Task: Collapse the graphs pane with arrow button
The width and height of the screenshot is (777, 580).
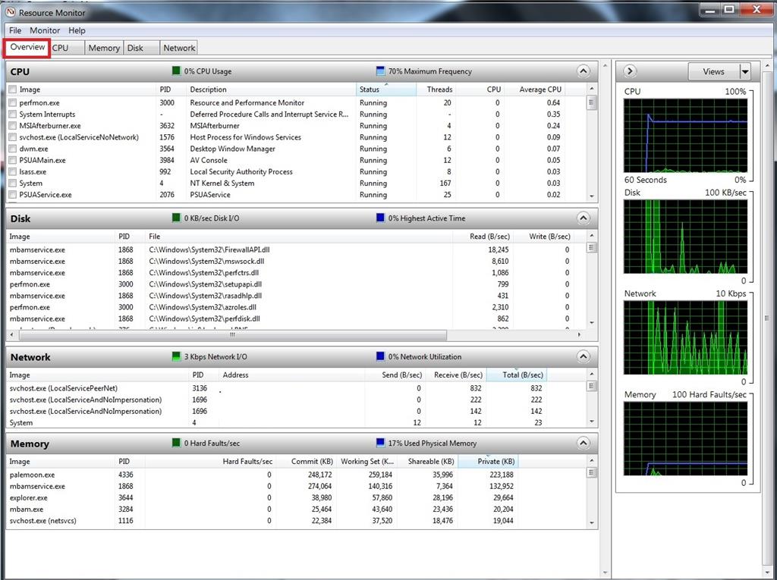Action: [629, 71]
